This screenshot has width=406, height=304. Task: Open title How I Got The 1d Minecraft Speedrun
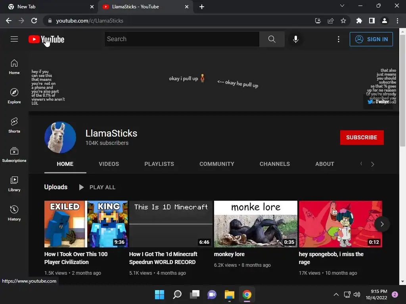[163, 258]
